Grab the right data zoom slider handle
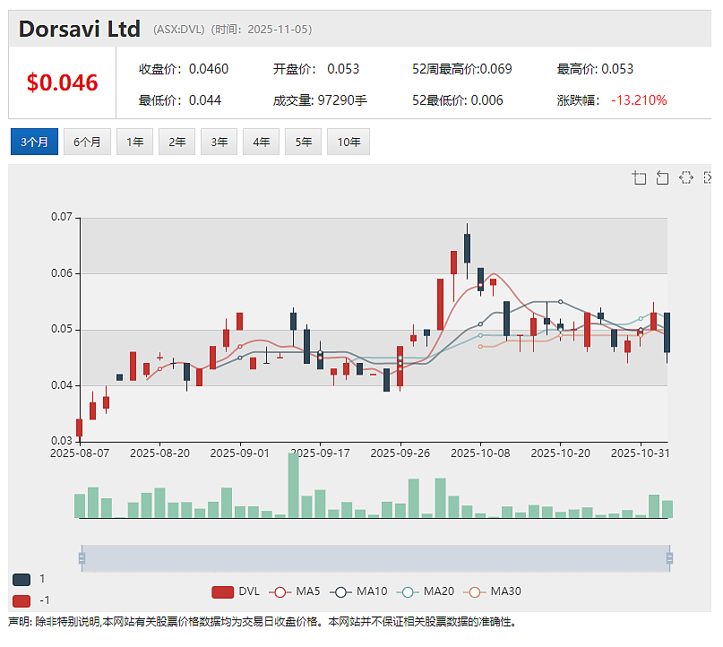The height and width of the screenshot is (647, 723). (x=669, y=558)
